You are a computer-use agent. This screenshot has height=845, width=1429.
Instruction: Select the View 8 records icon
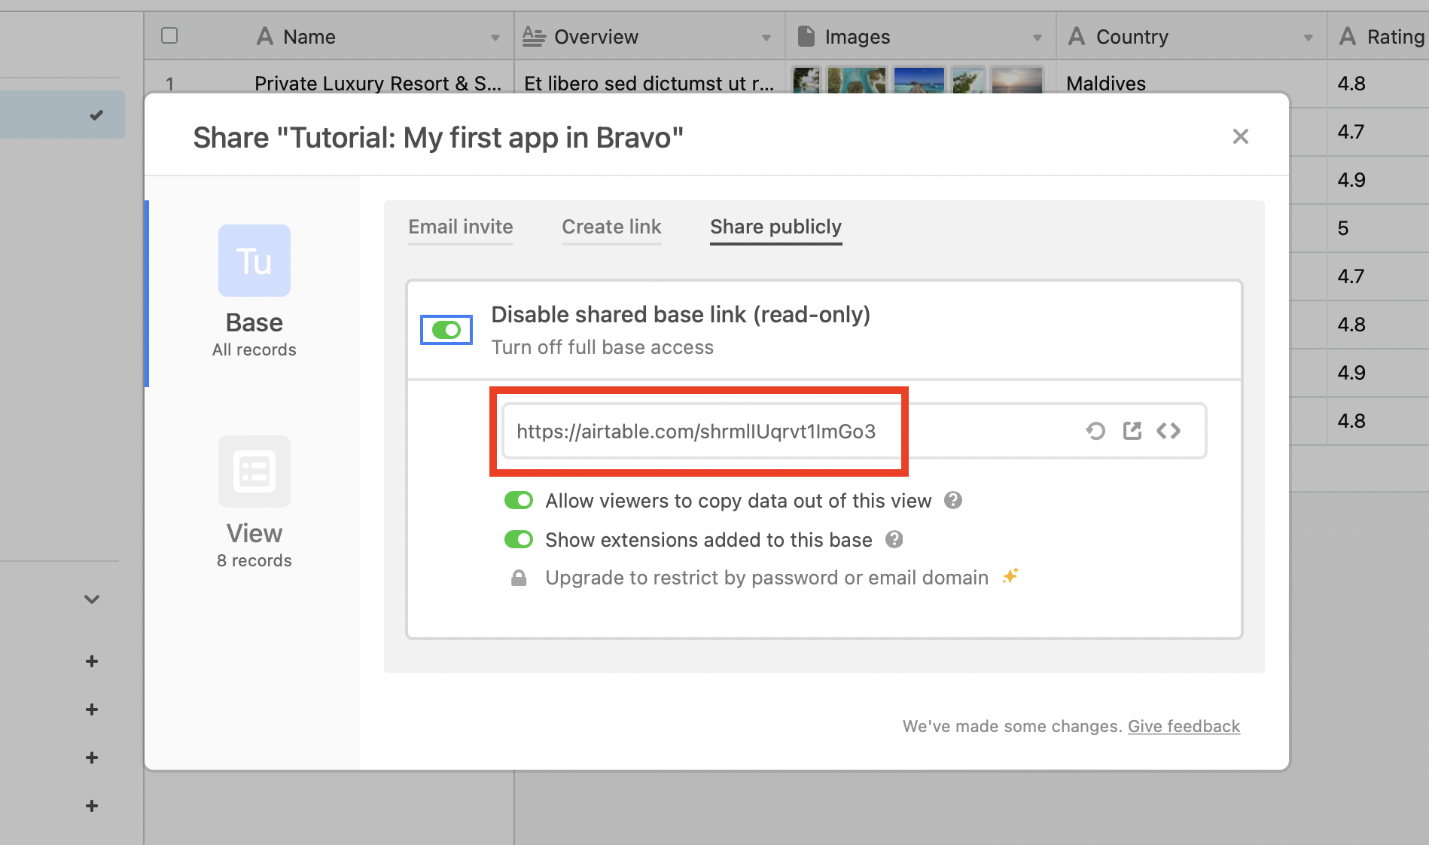coord(254,471)
